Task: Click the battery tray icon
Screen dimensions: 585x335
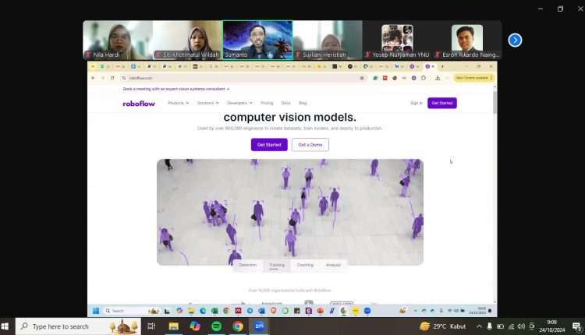Action: click(x=500, y=326)
